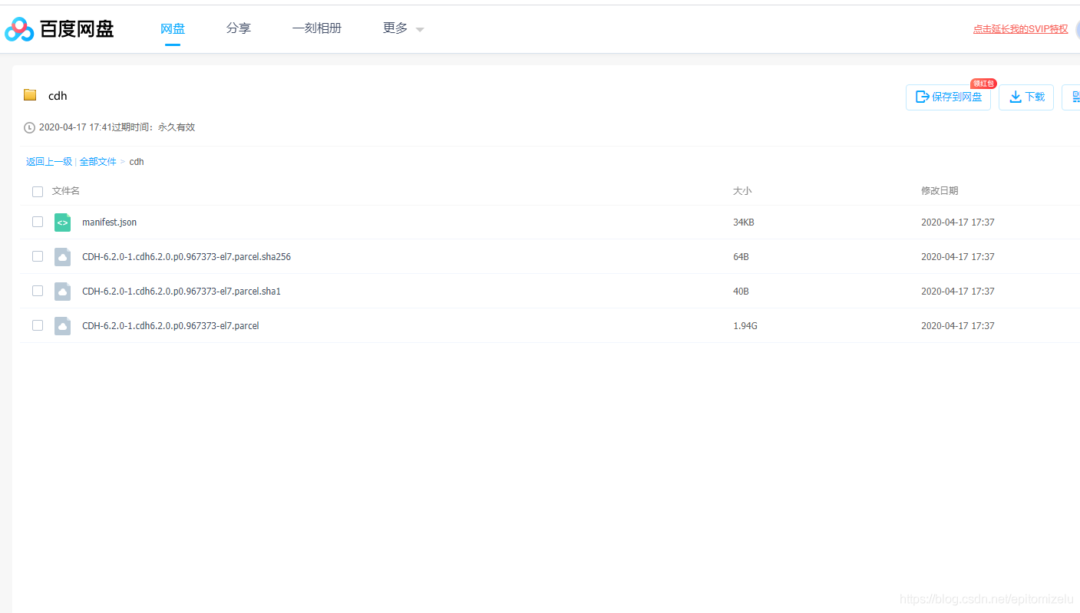Click the 34KB size value
The width and height of the screenshot is (1080, 613).
744,222
